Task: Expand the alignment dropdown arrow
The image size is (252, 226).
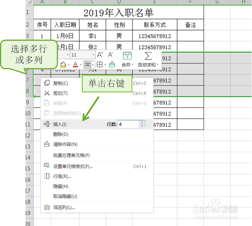Action: tap(93, 65)
